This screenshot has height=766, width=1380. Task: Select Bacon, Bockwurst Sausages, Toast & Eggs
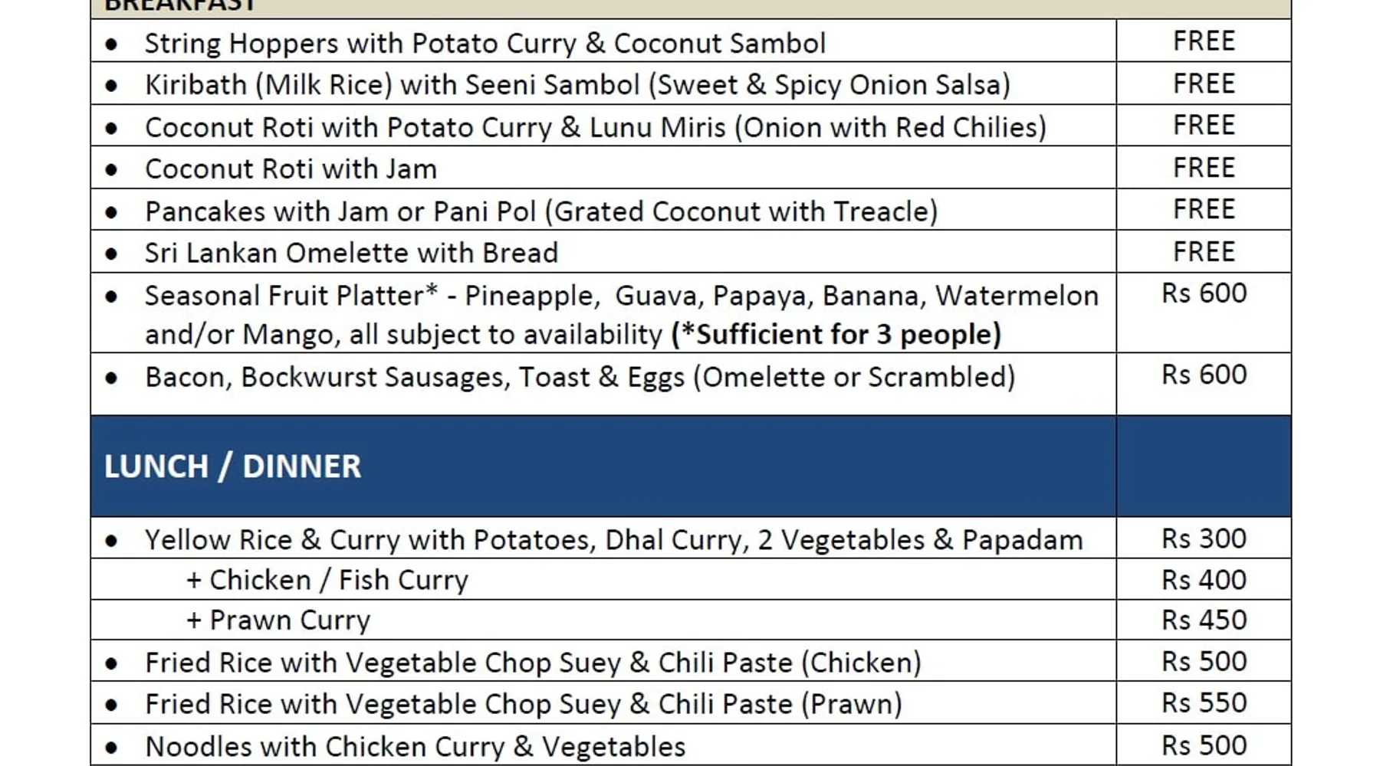(x=580, y=377)
